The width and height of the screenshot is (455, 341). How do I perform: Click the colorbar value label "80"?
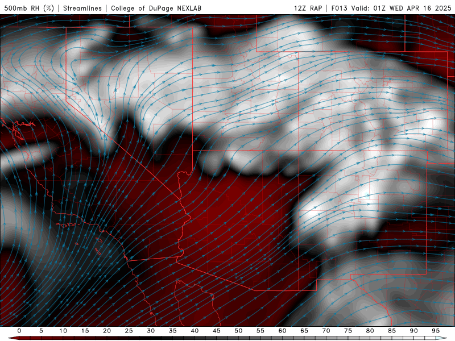[370, 331]
